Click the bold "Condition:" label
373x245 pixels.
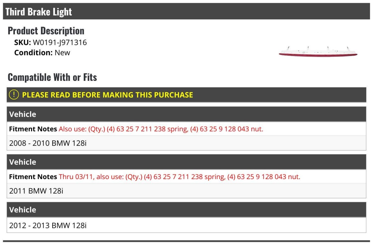[x=33, y=53]
